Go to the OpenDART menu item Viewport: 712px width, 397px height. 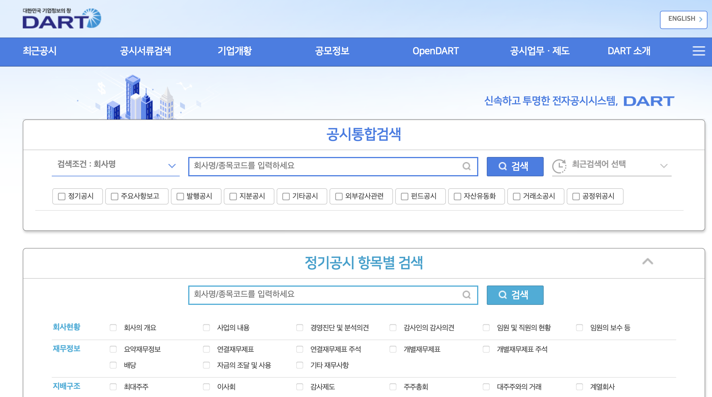pos(435,51)
